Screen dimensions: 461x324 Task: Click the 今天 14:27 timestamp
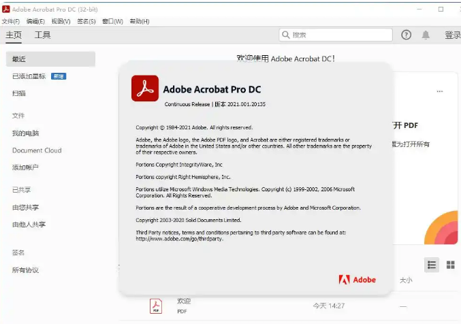[x=329, y=306]
